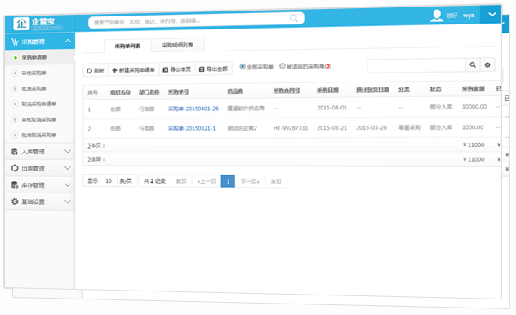Click the plus icon in 新建采购申请单

114,70
